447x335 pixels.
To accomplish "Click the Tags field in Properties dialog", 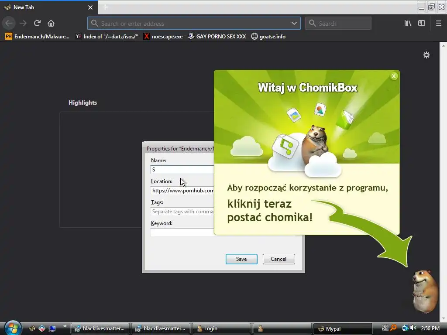I will (182, 212).
